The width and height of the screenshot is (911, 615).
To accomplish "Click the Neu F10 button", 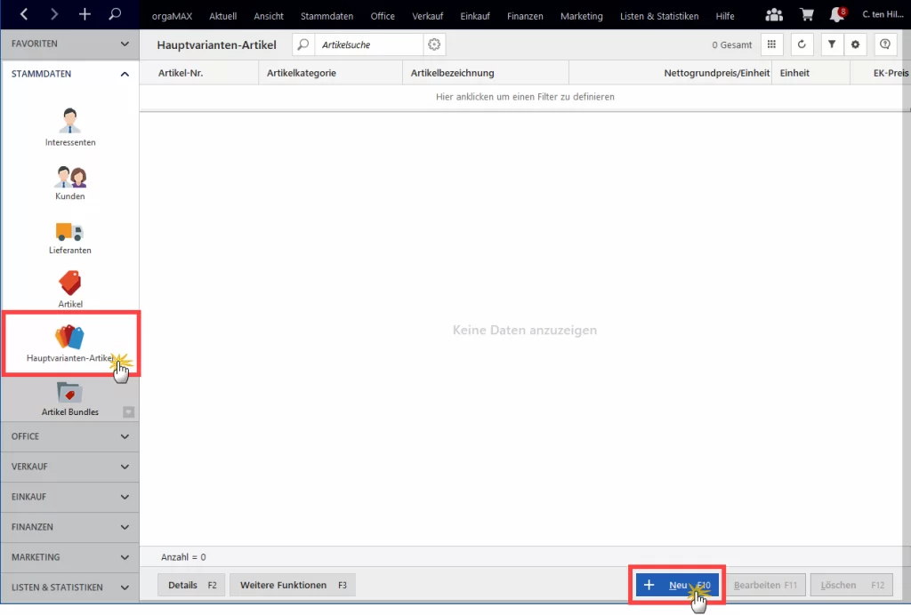I will (x=677, y=585).
